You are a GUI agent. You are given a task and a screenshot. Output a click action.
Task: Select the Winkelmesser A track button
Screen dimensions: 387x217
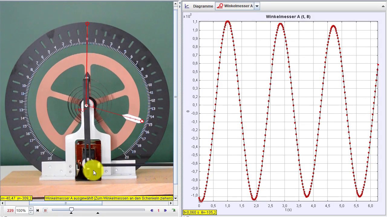[x=235, y=6]
